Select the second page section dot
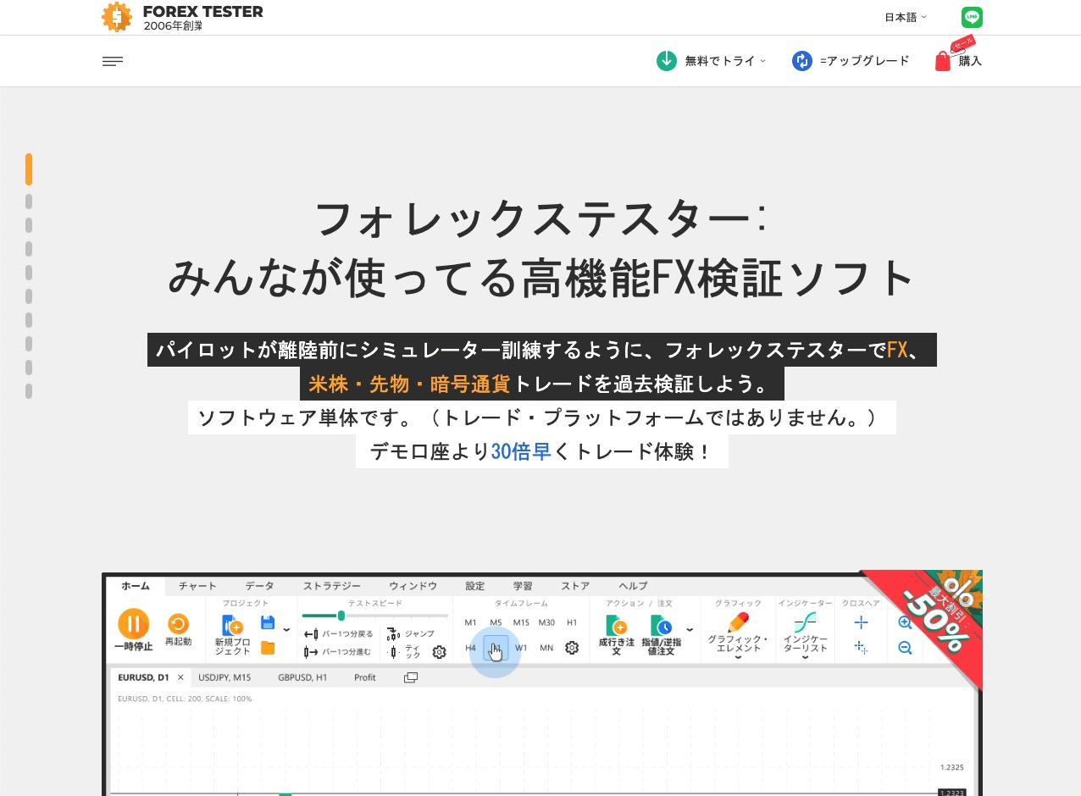1081x796 pixels. (x=29, y=202)
